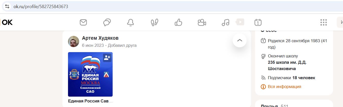Open the services grid menu
The image size is (343, 107).
pyautogui.click(x=323, y=23)
